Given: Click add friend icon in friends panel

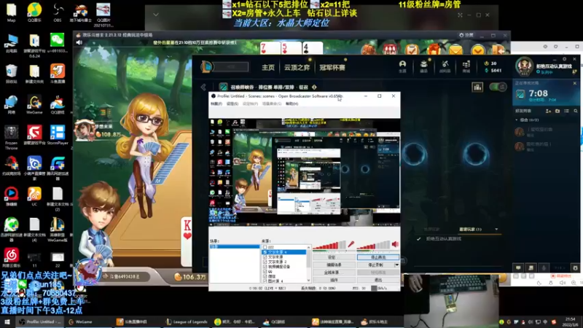Looking at the screenshot, I should [548, 111].
